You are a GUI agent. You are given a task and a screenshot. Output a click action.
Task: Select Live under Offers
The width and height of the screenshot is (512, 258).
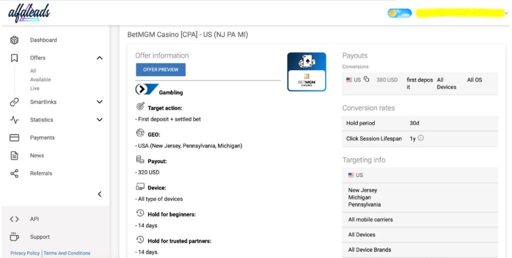click(x=34, y=88)
